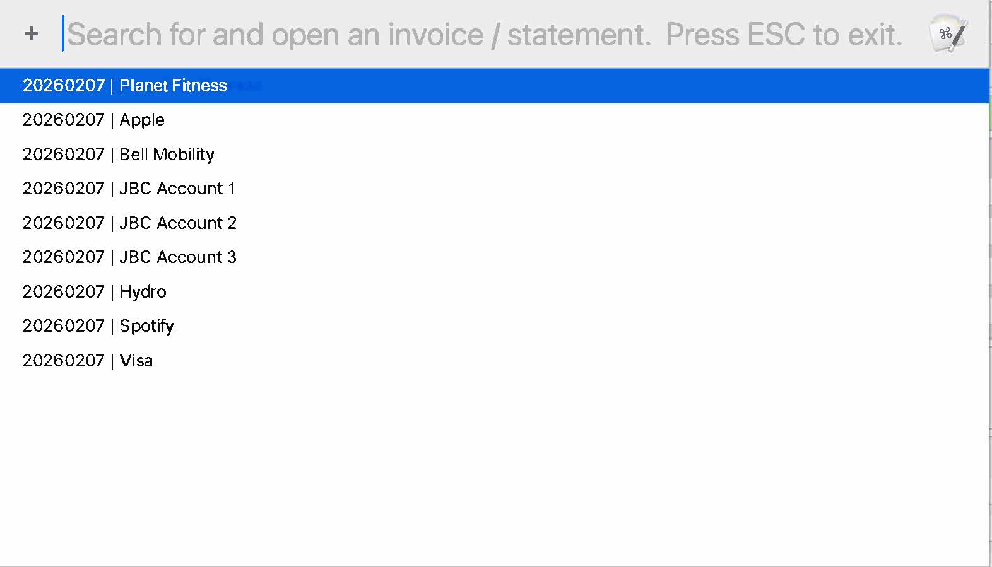The height and width of the screenshot is (567, 992).
Task: Click the 20260207 | Visa list item
Action: 88,361
